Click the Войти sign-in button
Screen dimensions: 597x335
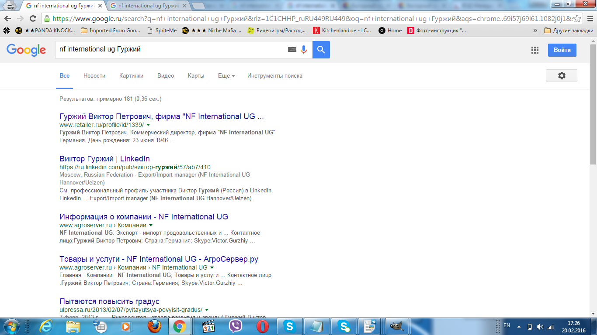562,50
